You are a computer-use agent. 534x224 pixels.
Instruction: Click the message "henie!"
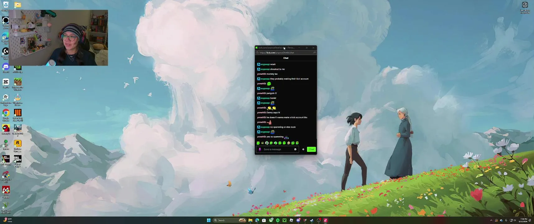273,98
